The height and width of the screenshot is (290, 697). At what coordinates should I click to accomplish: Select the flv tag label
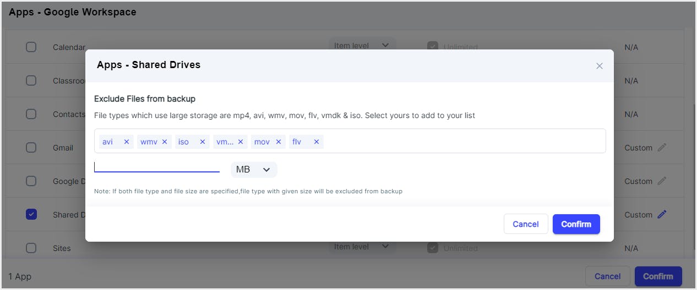click(297, 142)
